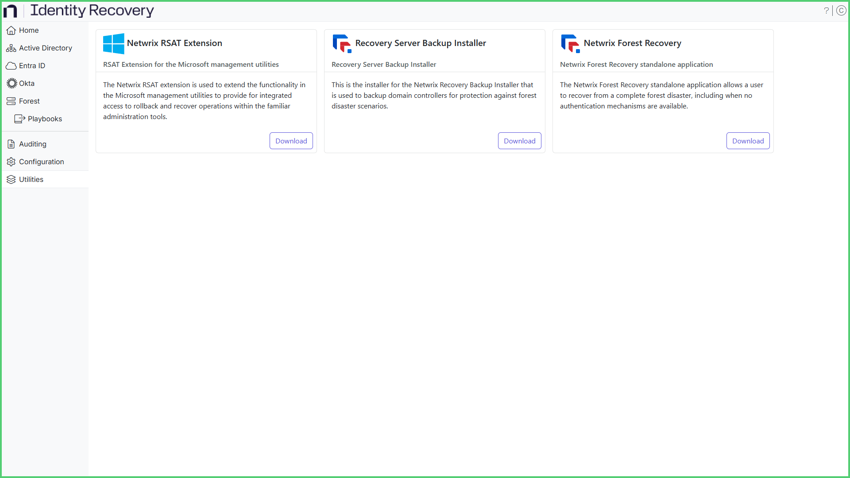Open the Entra ID section
This screenshot has width=850, height=478.
point(45,66)
